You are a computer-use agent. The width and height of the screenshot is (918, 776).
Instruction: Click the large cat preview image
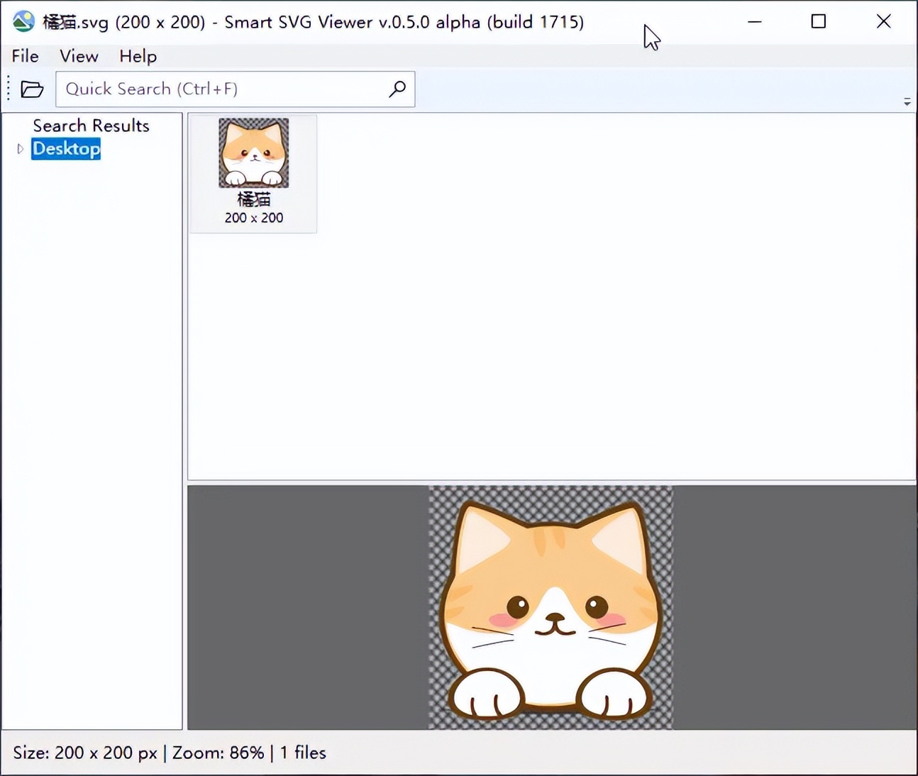[x=551, y=607]
